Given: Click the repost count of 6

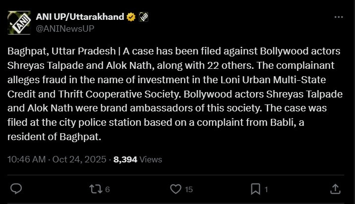Looking at the screenshot, I should tap(108, 189).
